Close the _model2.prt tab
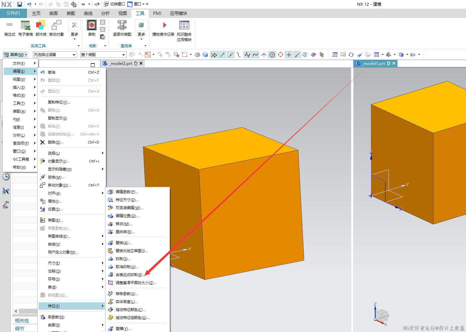This screenshot has height=332, width=466. [x=141, y=63]
